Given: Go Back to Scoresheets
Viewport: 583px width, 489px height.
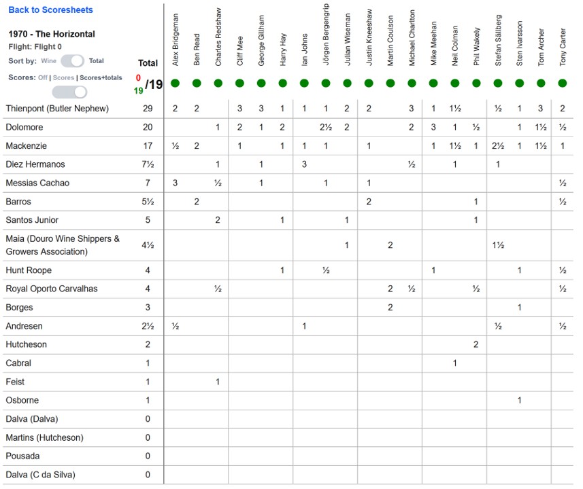Looking at the screenshot, I should (x=50, y=10).
